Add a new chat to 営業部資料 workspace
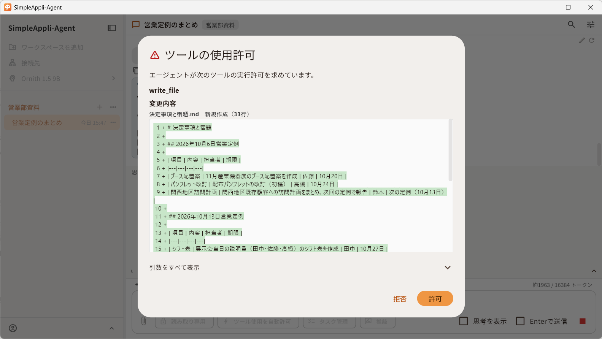The image size is (602, 339). [100, 107]
